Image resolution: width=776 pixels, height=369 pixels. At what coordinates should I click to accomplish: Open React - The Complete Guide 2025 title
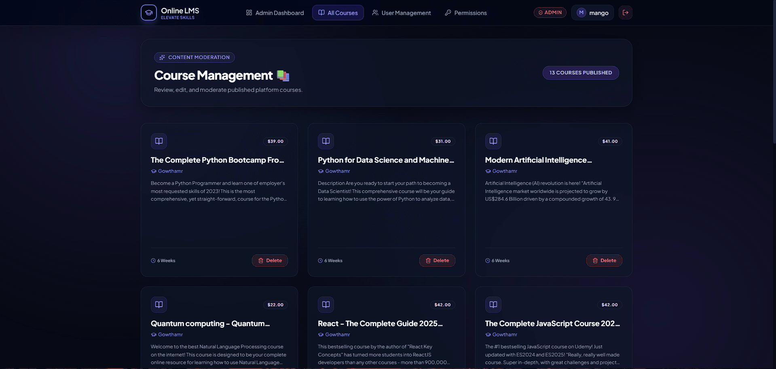(381, 324)
